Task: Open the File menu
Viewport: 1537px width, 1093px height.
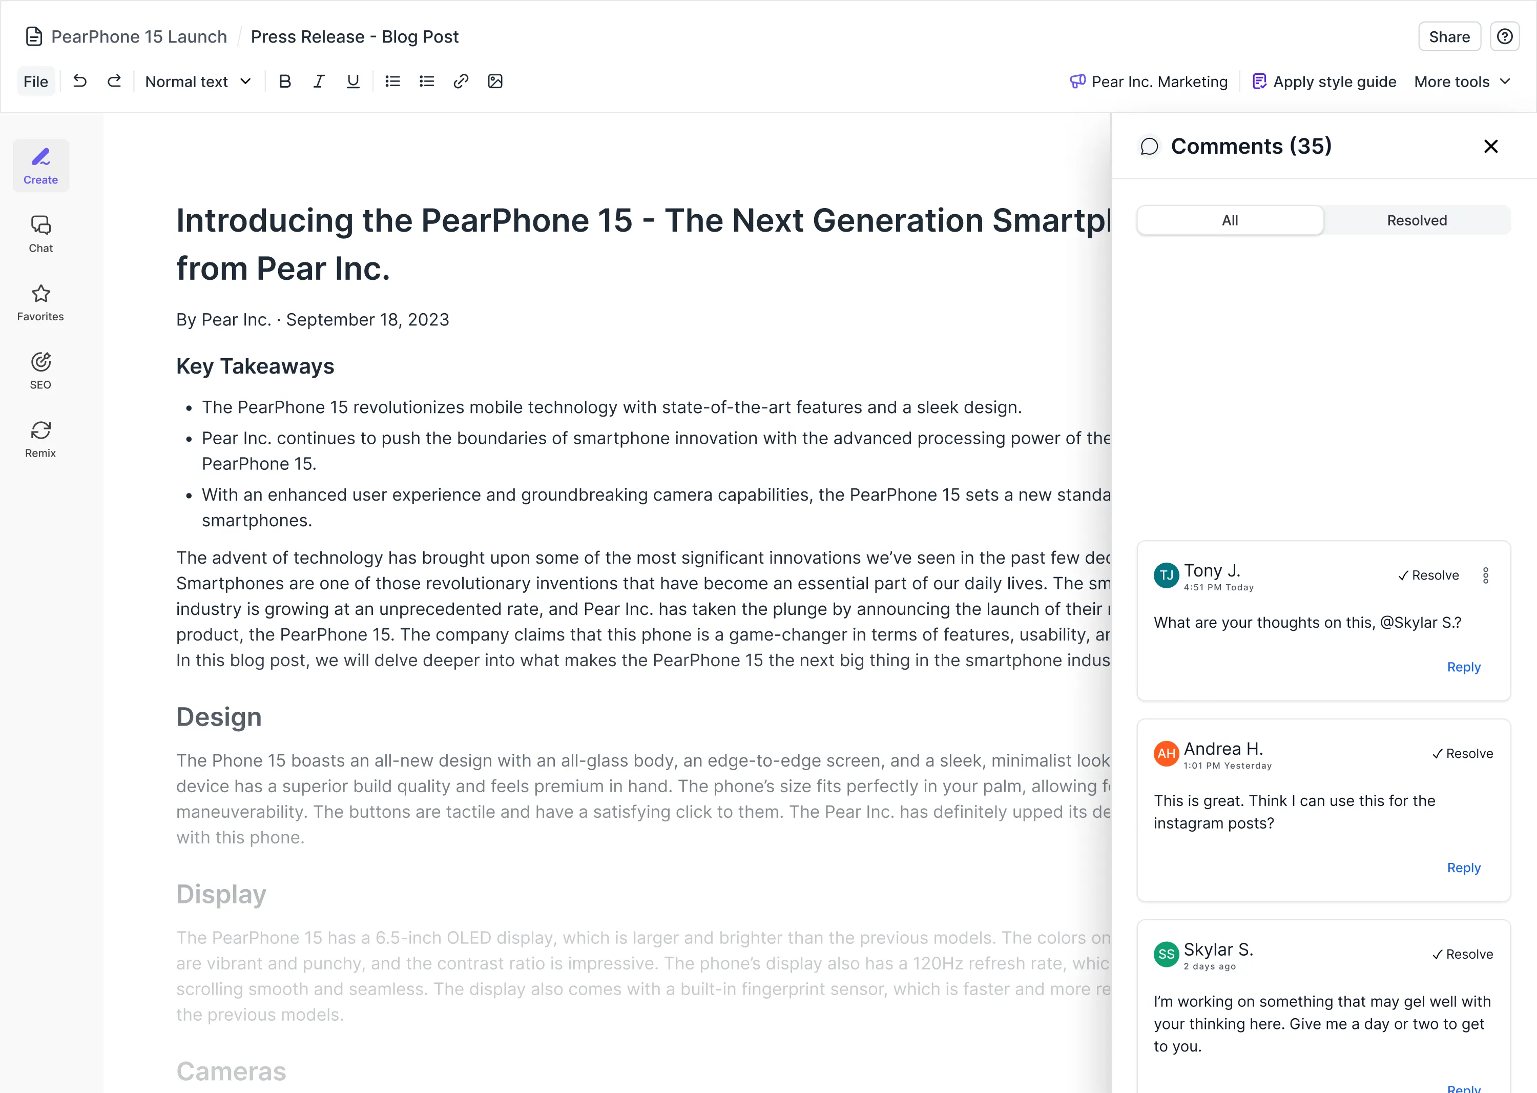Action: [x=36, y=81]
